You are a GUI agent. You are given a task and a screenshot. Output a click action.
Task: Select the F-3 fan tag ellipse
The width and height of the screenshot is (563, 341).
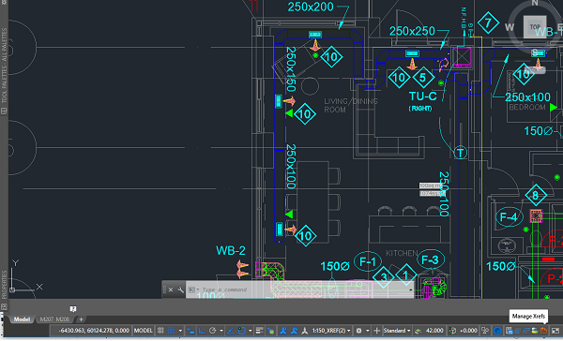[431, 259]
